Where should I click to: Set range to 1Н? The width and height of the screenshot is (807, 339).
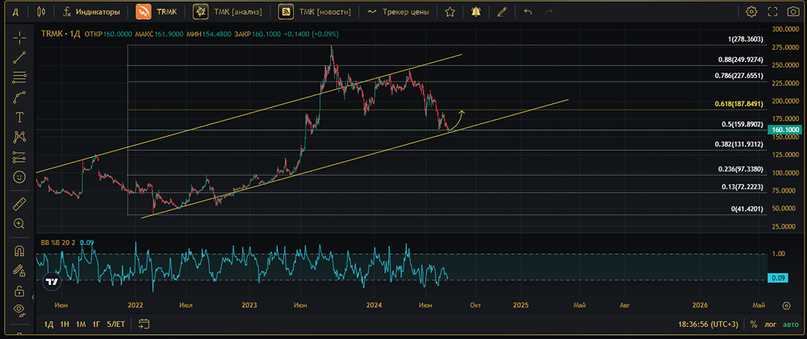click(x=65, y=325)
